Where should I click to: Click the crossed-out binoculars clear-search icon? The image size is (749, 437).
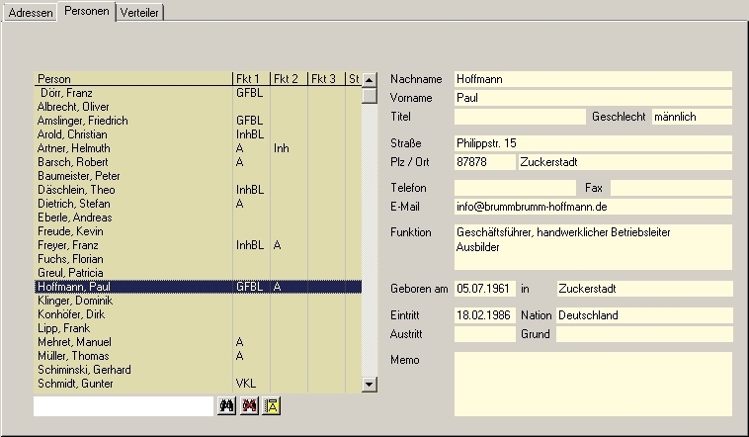(249, 405)
